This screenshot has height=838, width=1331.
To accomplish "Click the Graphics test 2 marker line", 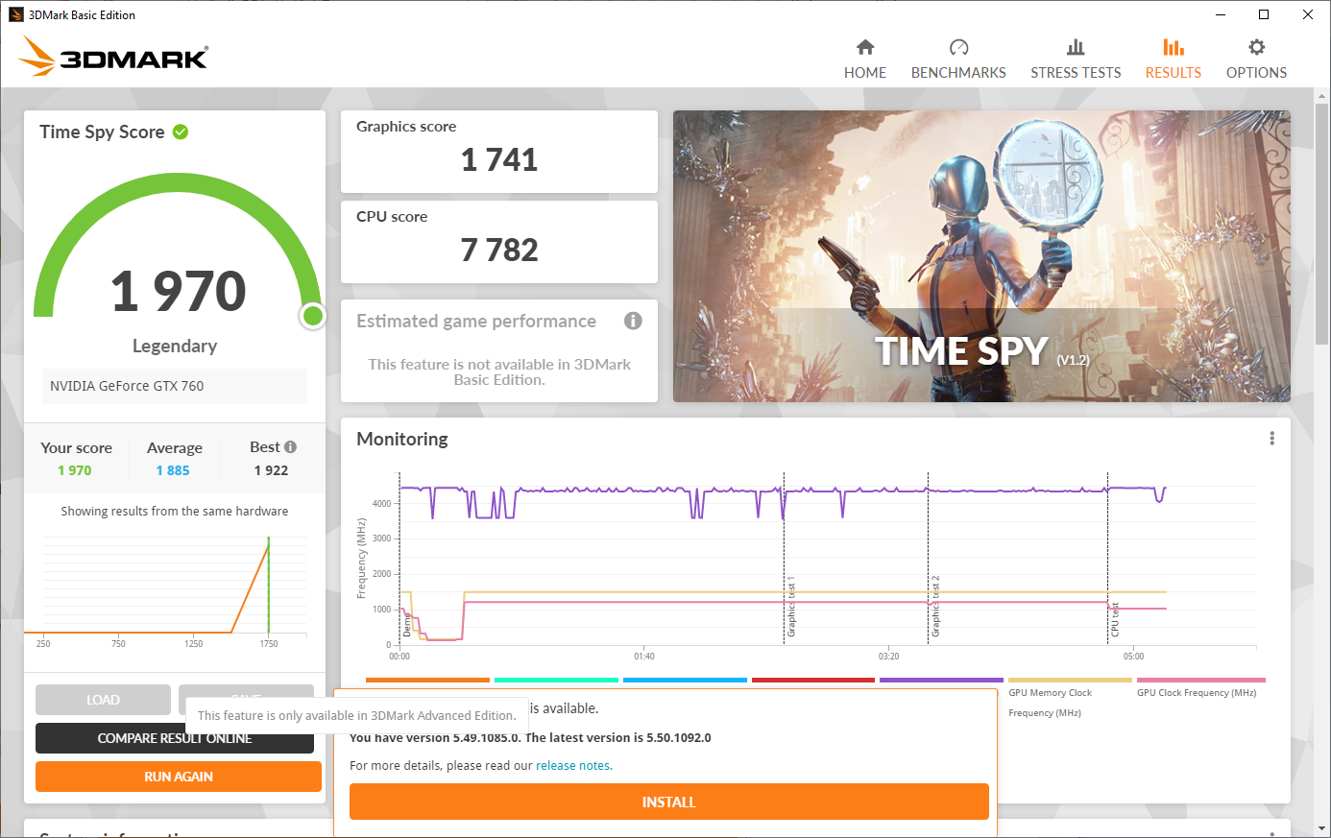I will click(x=928, y=559).
